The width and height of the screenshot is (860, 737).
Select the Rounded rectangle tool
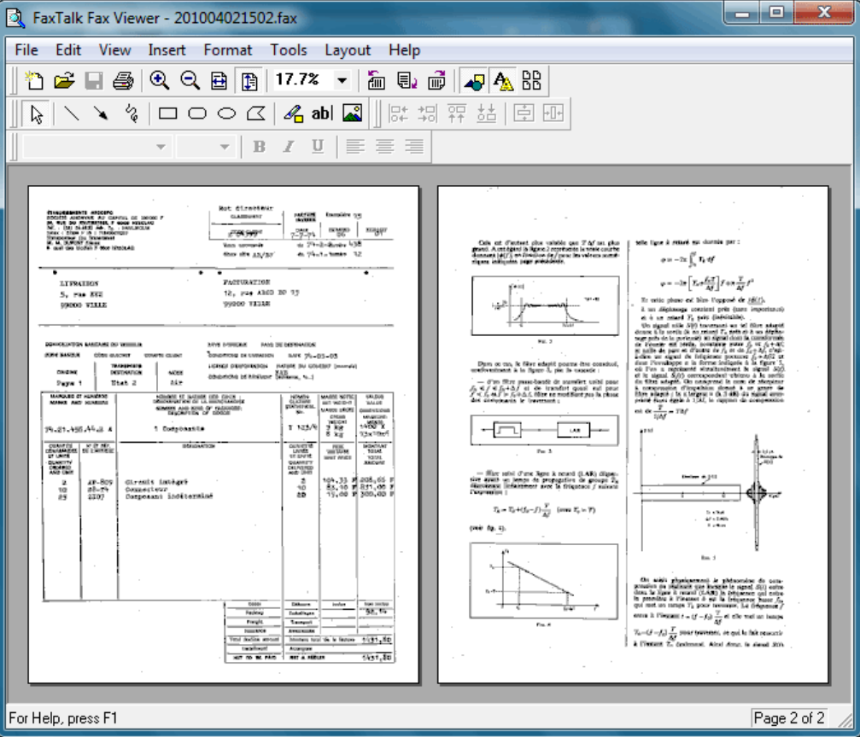click(x=197, y=113)
